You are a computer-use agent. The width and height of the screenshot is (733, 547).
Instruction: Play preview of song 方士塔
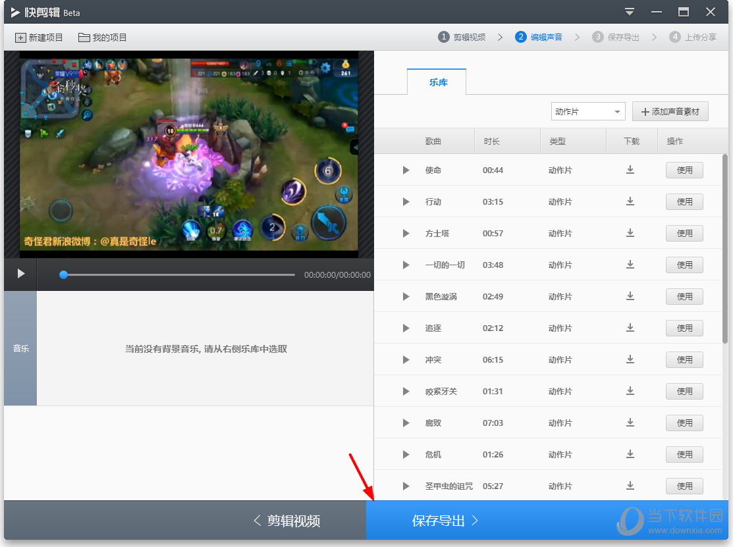(406, 233)
